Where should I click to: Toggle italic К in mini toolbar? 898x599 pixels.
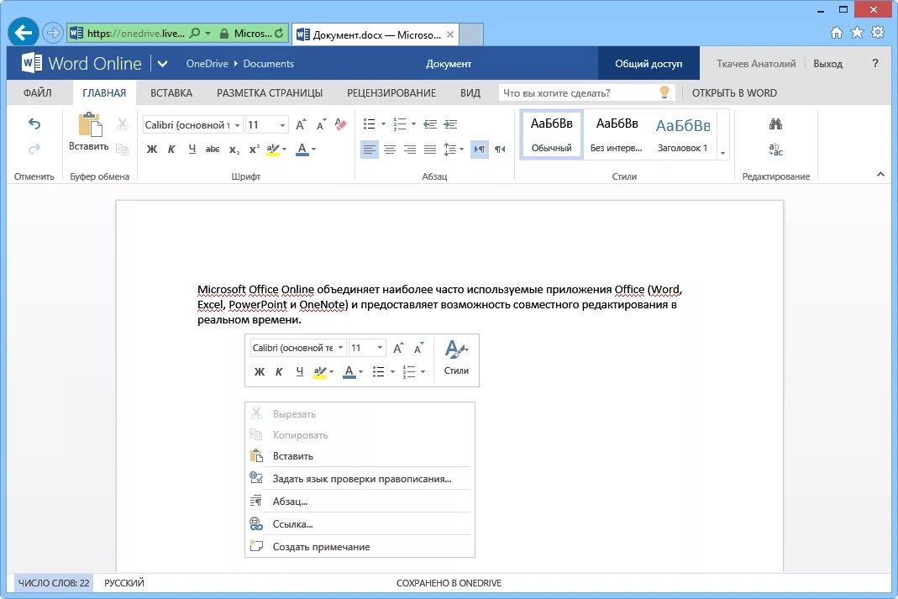pos(279,371)
